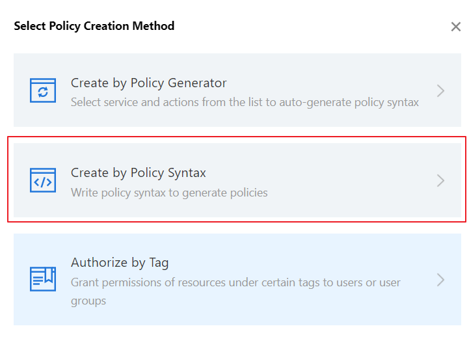Click the word "Syntax" in the second option title
This screenshot has width=469, height=352.
coord(185,172)
